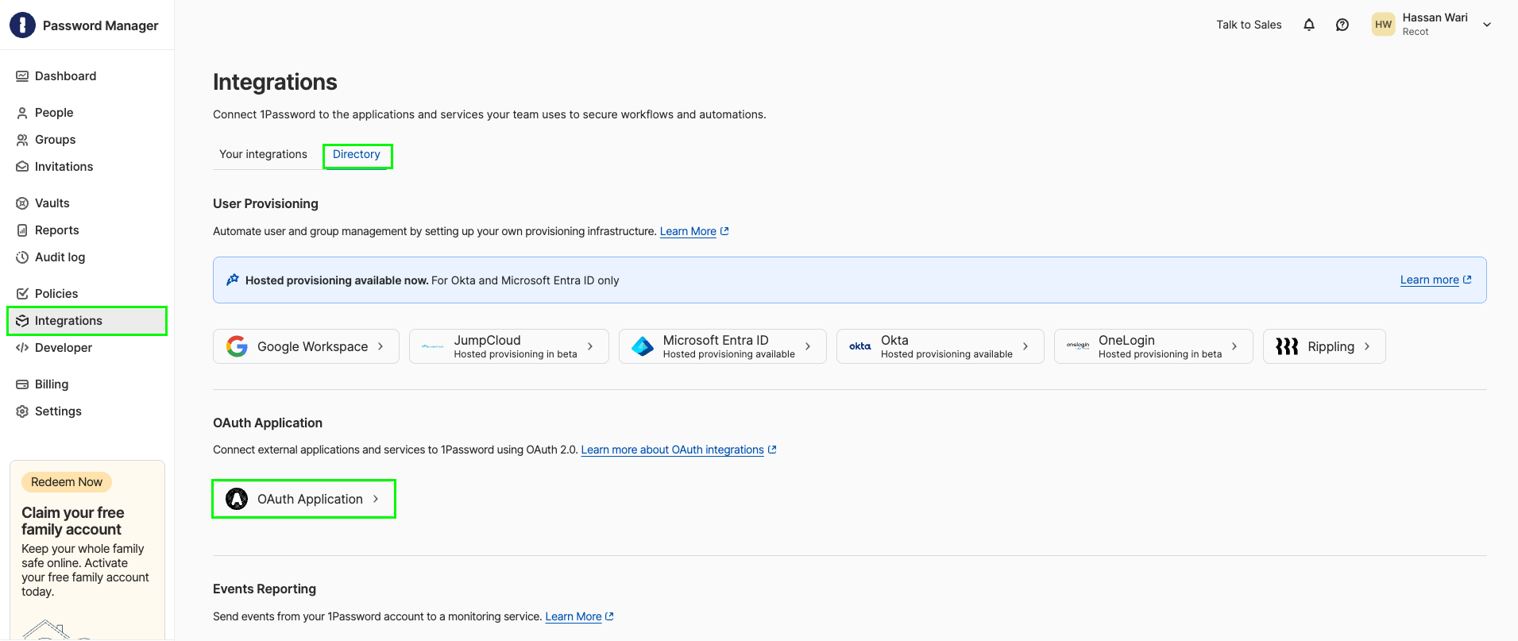The width and height of the screenshot is (1518, 641).
Task: Open Okta via its chevron
Action: coord(1026,346)
